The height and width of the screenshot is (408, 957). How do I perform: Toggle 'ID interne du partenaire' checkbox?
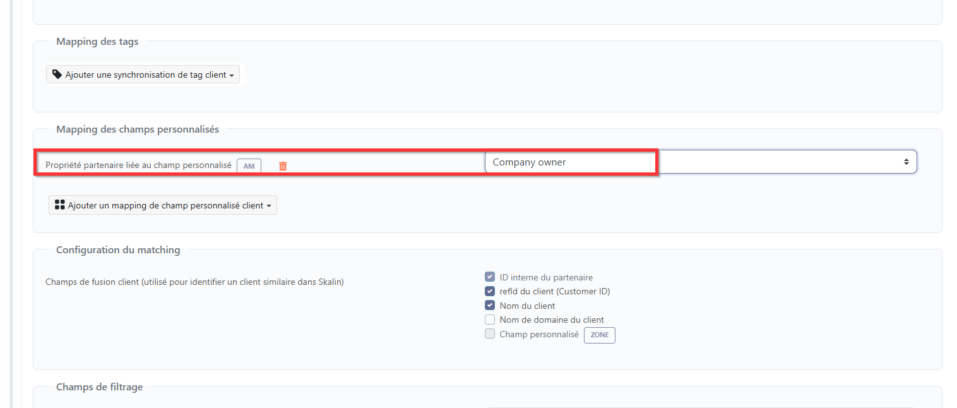coord(490,277)
